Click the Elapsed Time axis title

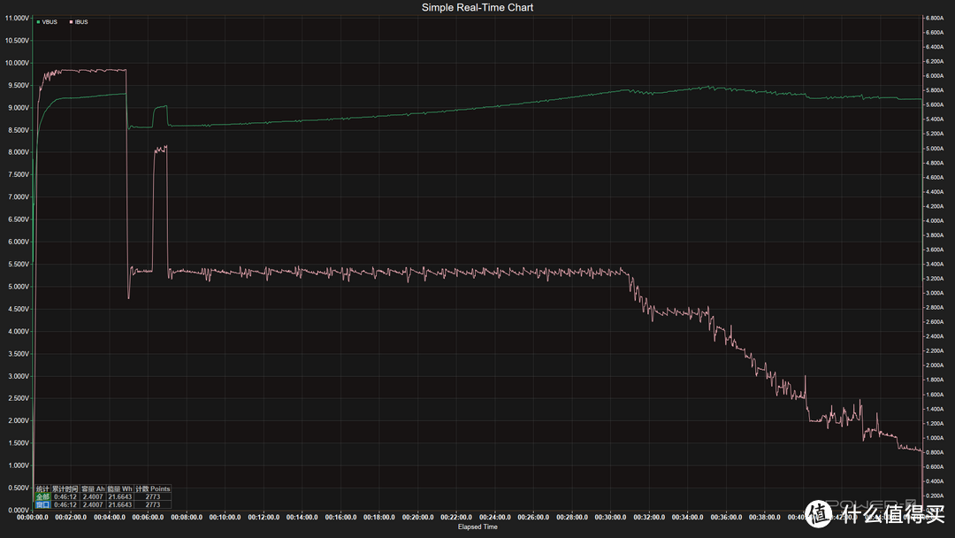pos(477,527)
